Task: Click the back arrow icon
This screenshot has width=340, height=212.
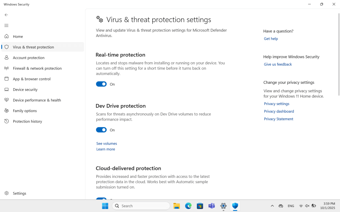Action: [6, 15]
